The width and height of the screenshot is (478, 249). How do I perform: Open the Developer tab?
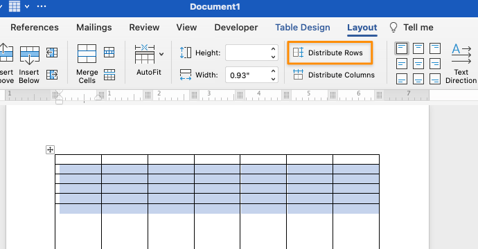pyautogui.click(x=236, y=28)
